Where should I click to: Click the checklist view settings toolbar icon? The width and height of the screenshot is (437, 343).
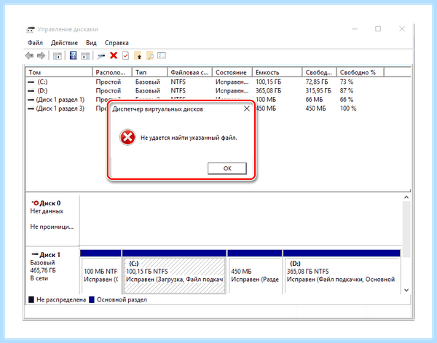[162, 55]
